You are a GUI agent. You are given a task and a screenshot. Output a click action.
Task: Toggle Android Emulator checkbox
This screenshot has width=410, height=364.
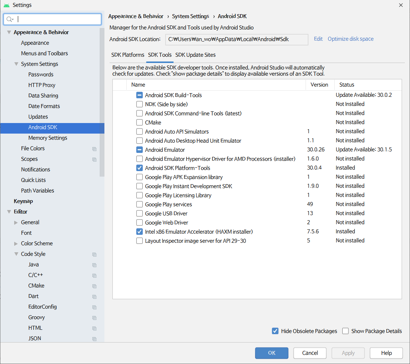tap(139, 150)
